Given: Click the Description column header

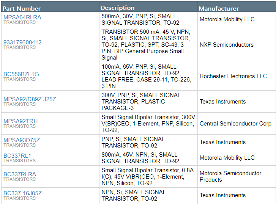Looking at the screenshot, I should [118, 8].
